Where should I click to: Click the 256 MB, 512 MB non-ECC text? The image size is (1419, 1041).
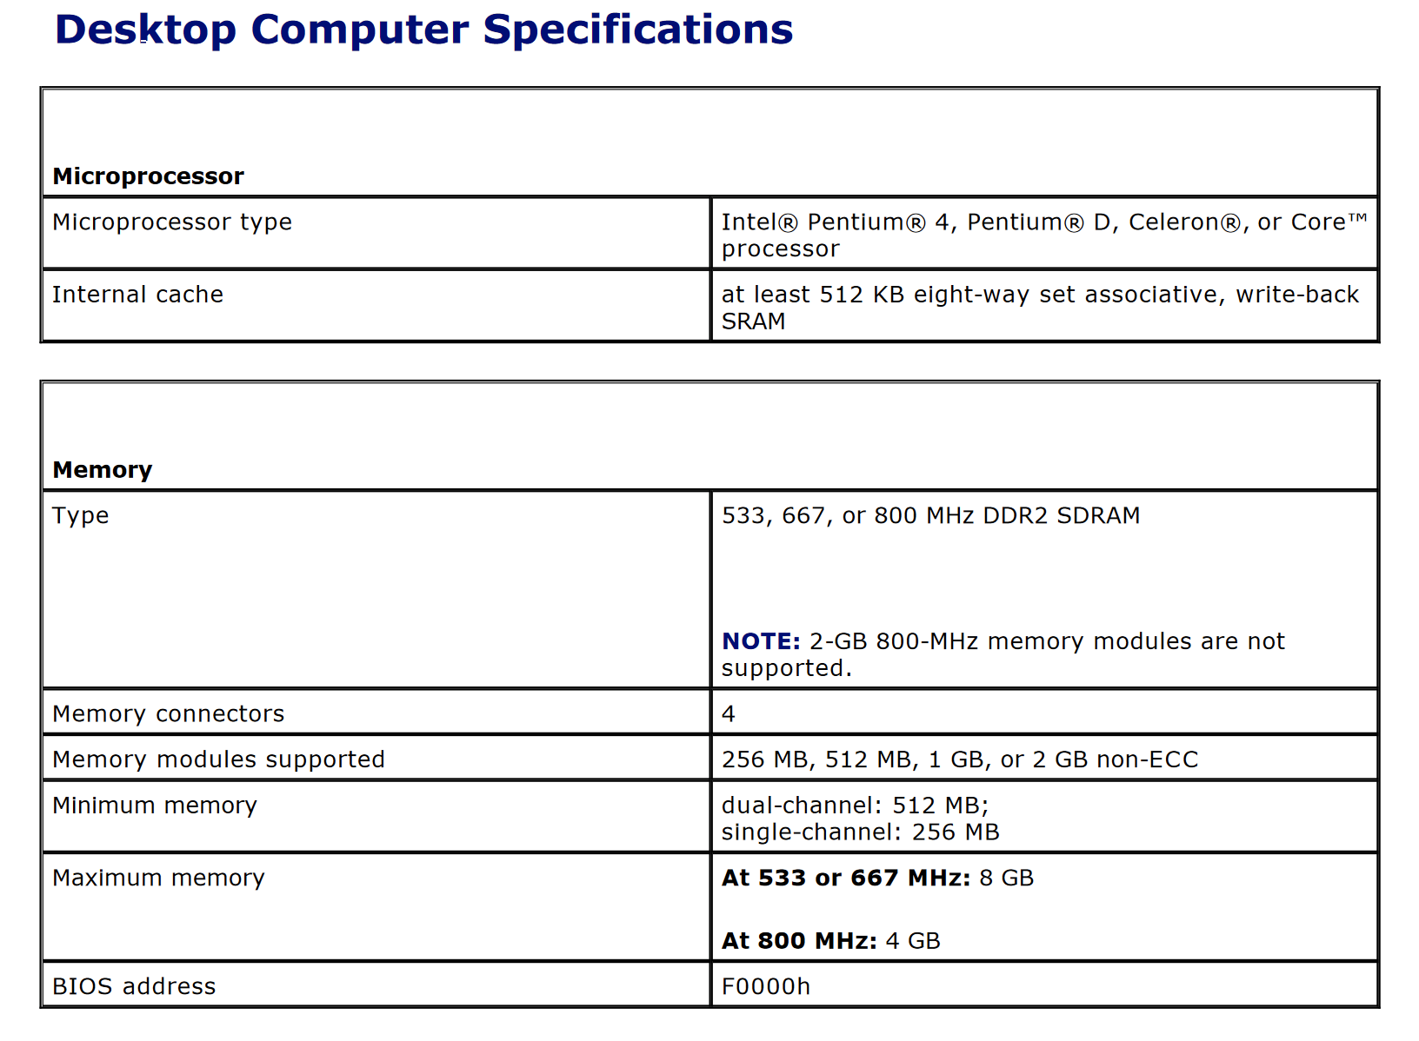point(960,760)
